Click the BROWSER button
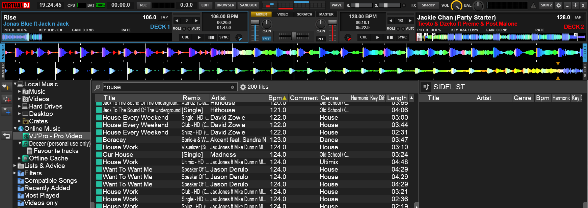 point(225,5)
